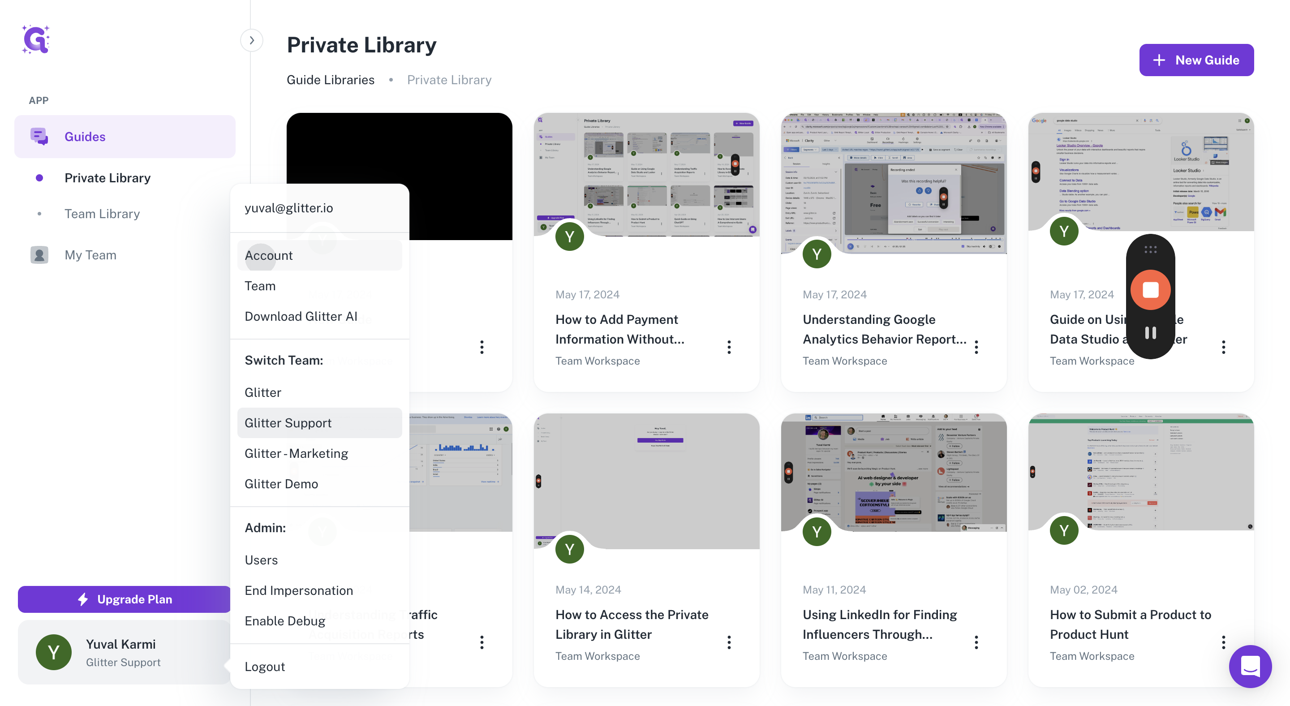Select Team in the user menu

(x=319, y=286)
